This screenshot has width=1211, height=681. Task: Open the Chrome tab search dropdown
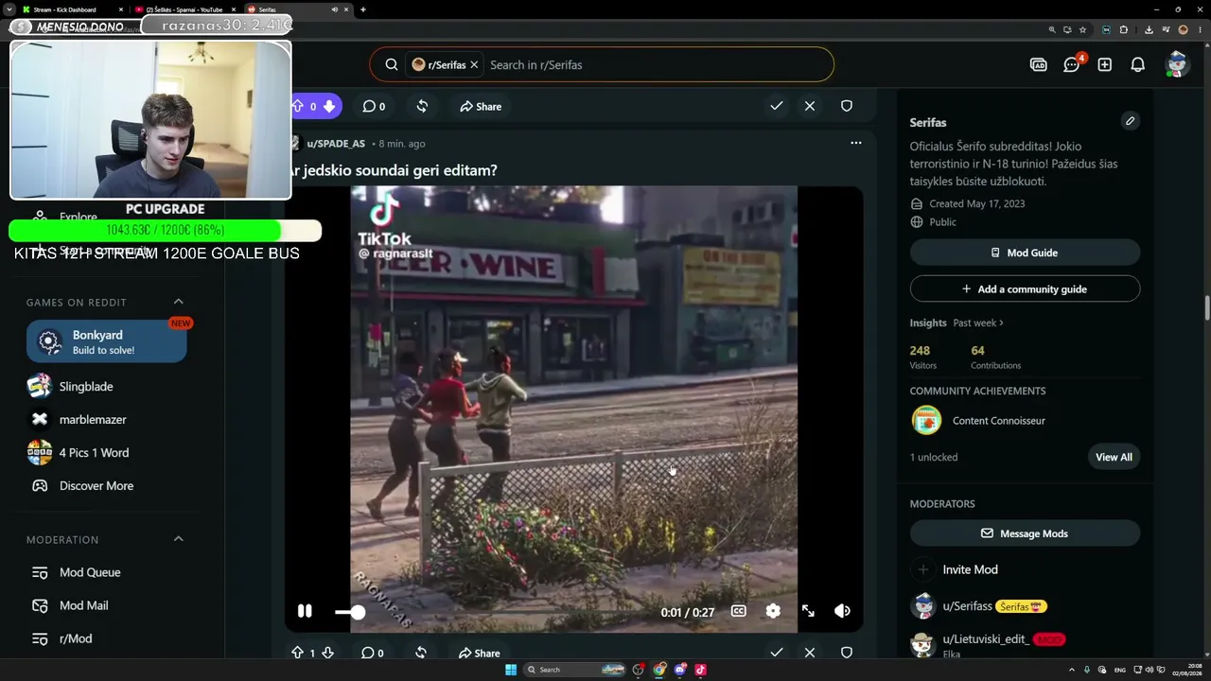[10, 9]
